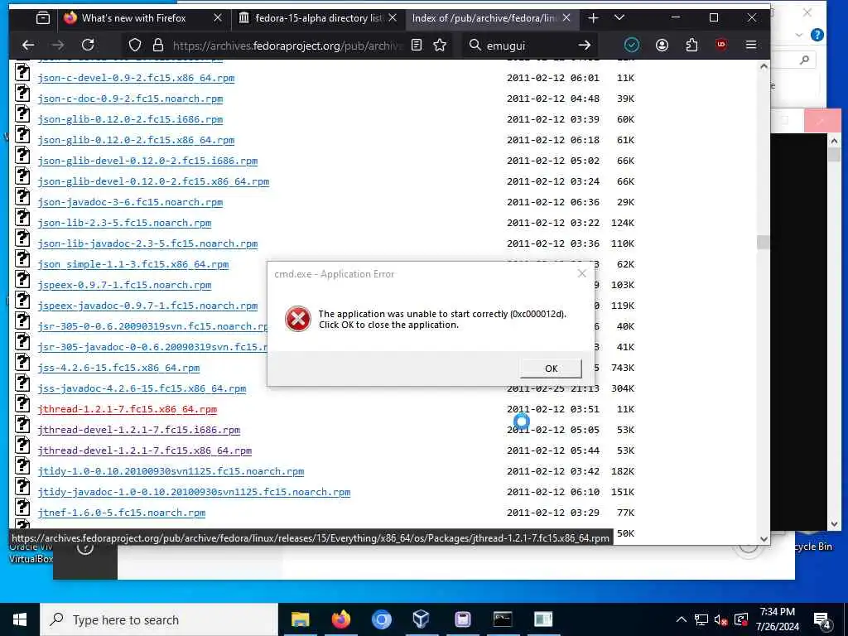
Task: Open json-javadoc-3-6.fc15.noarch.rpm link
Action: tap(130, 202)
